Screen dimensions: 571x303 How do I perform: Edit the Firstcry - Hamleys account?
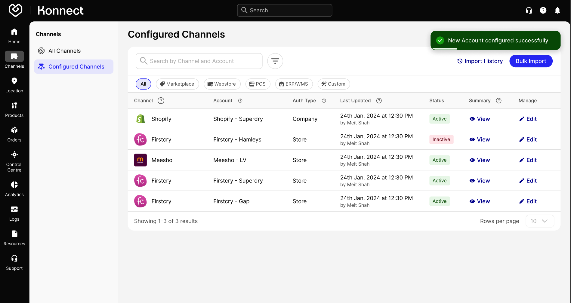click(528, 139)
